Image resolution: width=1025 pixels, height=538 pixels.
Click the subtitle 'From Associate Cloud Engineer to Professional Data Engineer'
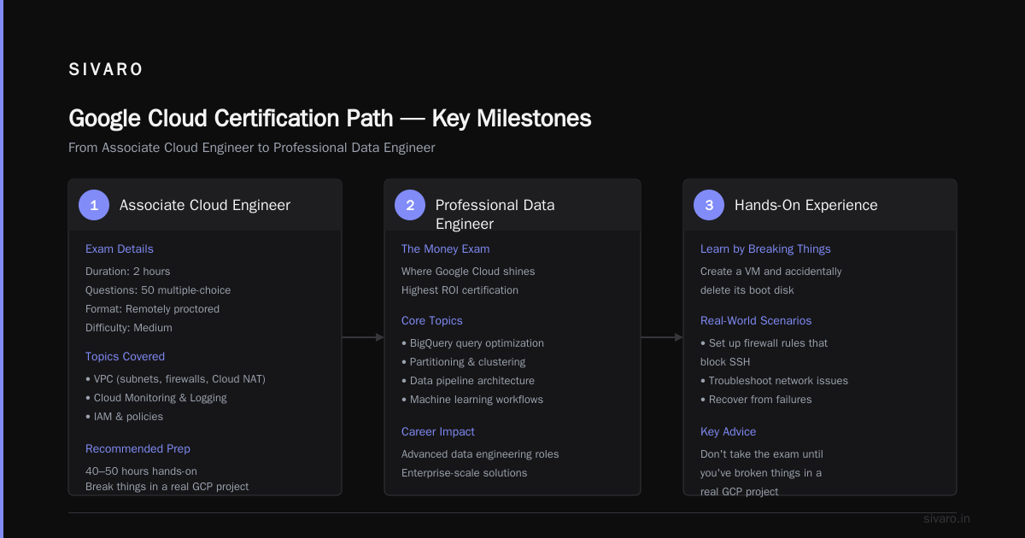point(252,148)
